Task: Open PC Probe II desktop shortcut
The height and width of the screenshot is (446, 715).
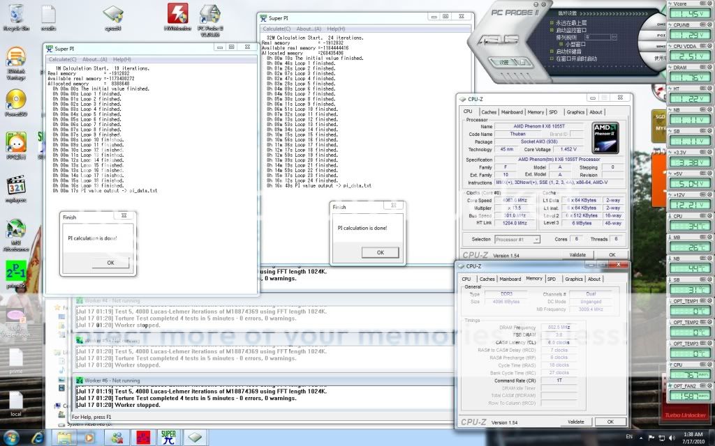Action: pyautogui.click(x=209, y=14)
